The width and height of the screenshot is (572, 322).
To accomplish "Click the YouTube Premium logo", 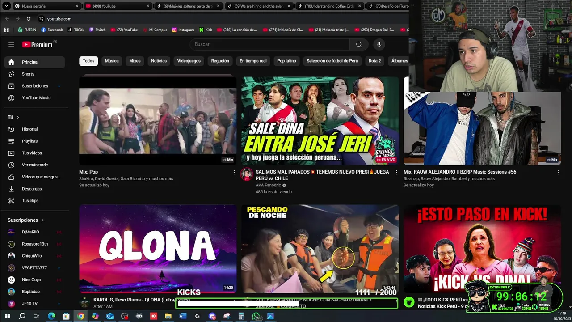I will pyautogui.click(x=38, y=44).
